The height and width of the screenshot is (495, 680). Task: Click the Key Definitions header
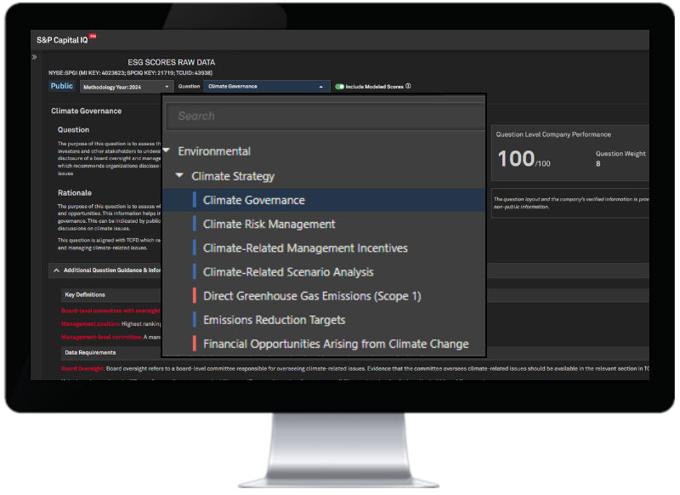click(85, 294)
